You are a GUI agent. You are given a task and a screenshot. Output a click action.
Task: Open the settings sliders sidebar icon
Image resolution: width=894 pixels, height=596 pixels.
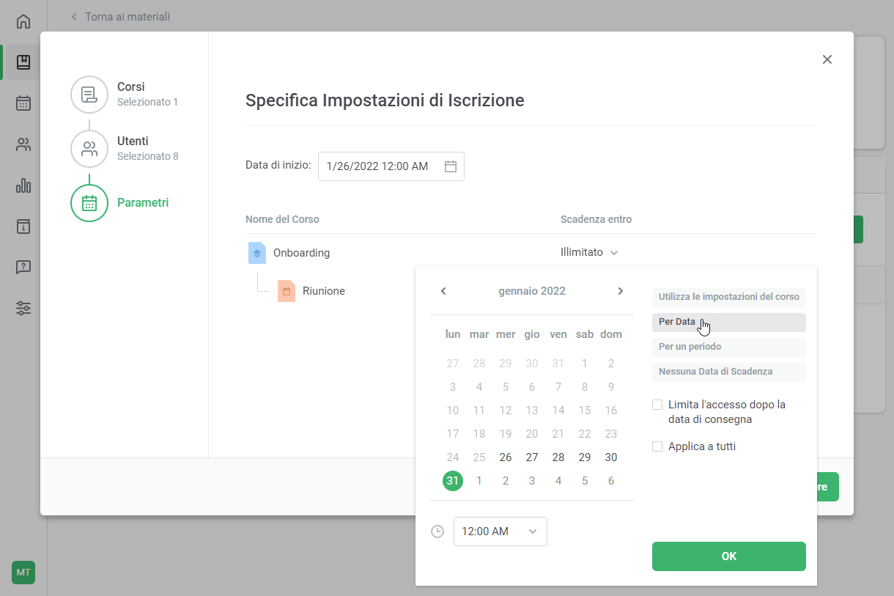(23, 308)
